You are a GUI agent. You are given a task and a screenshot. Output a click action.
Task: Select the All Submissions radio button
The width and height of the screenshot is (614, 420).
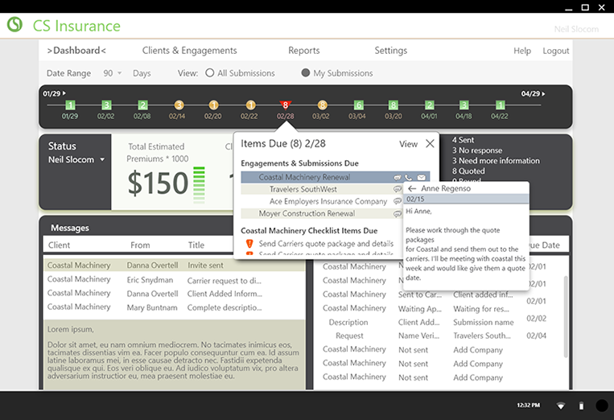[x=210, y=73]
